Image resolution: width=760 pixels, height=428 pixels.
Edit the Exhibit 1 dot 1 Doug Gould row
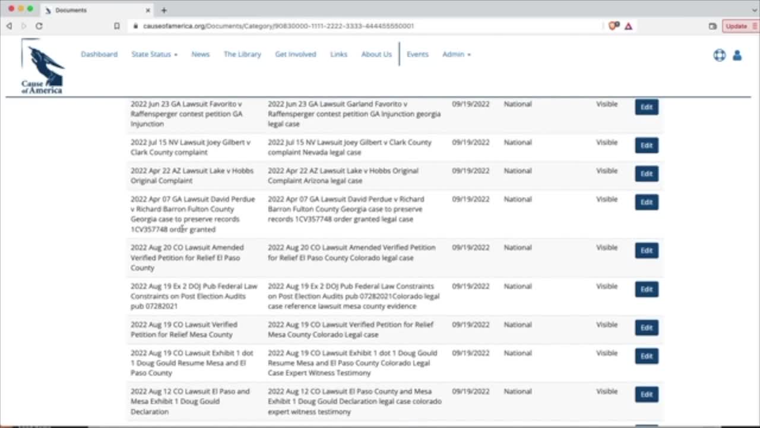(647, 356)
